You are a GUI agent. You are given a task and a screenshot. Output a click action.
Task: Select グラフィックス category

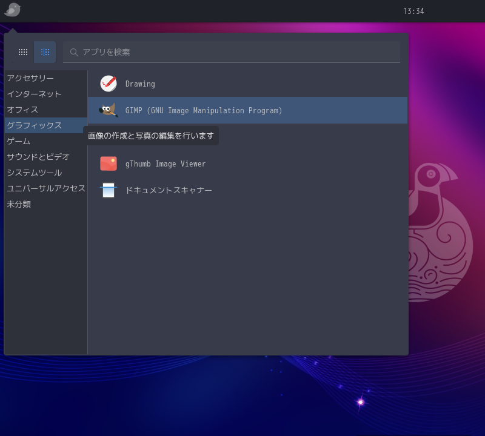pyautogui.click(x=46, y=125)
